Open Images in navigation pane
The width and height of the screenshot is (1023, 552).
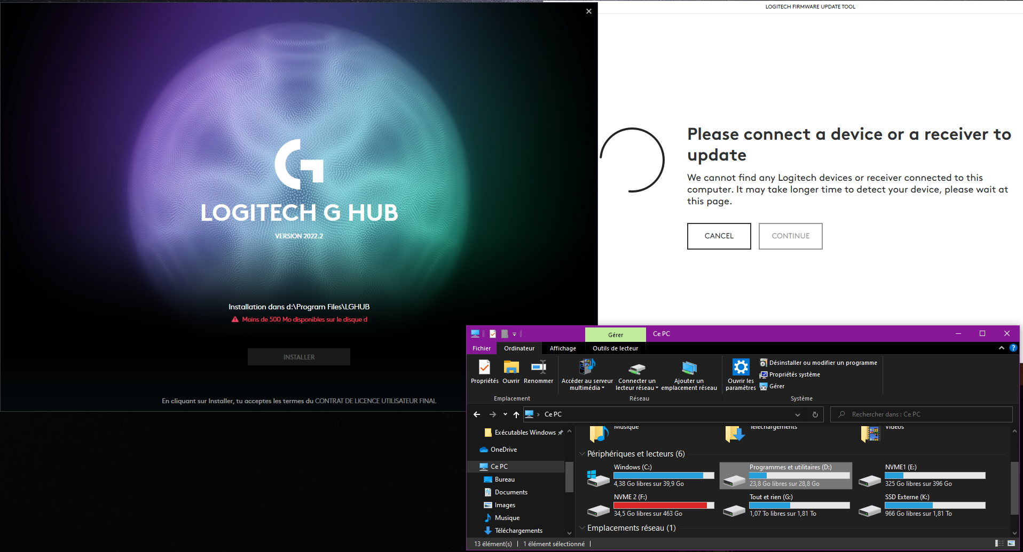click(x=505, y=505)
